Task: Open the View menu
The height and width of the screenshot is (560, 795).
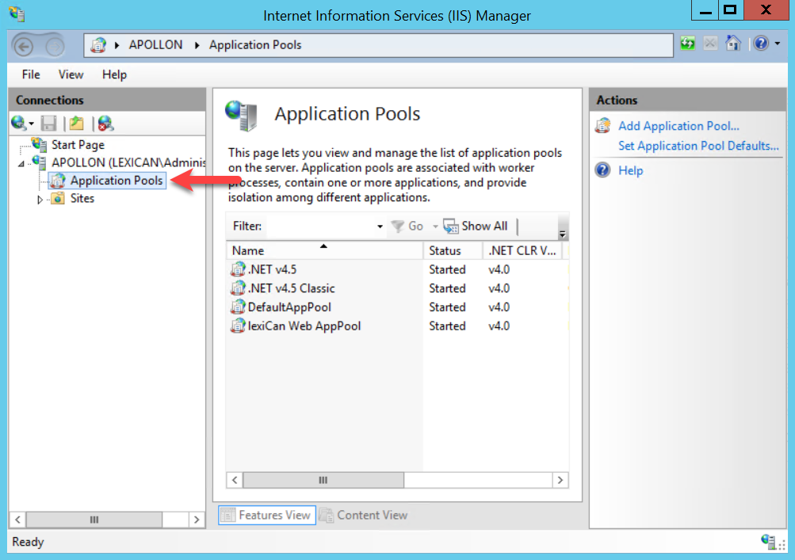Action: pyautogui.click(x=71, y=74)
